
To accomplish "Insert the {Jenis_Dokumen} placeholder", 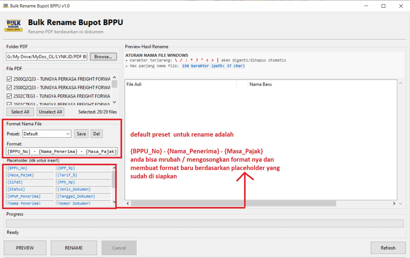I will pos(83,189).
